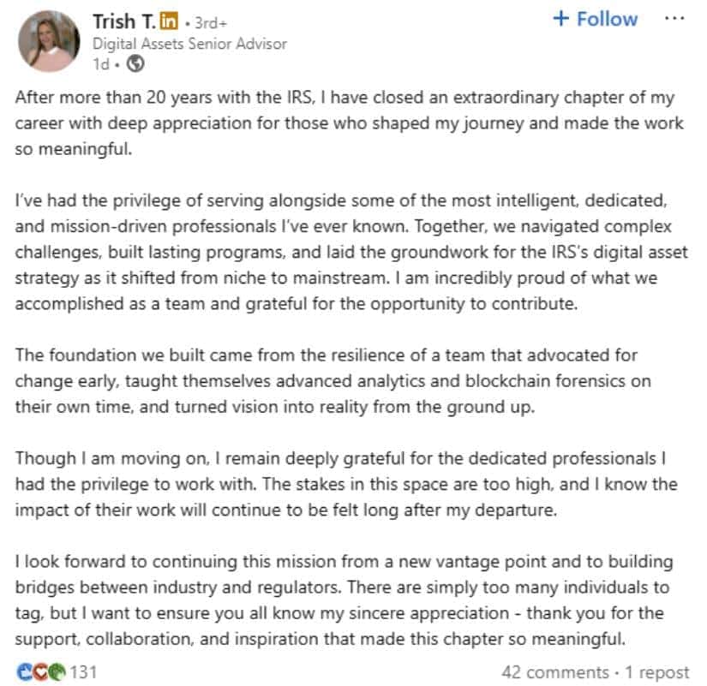Click the plus sign on the Follow button
Screen dimensions: 707x686
(561, 19)
